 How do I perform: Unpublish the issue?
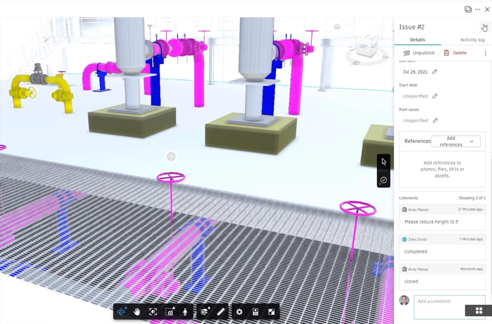coord(419,53)
